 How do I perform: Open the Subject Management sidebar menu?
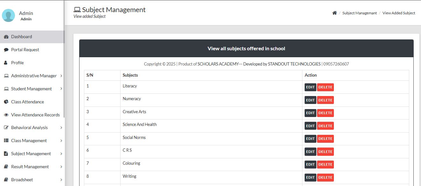(31, 154)
